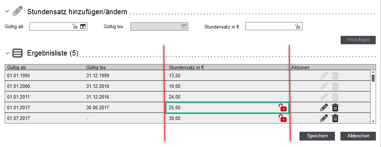This screenshot has width=381, height=147.
Task: Delete the 01.07.2017 entry with the trash icon
Action: click(x=335, y=118)
